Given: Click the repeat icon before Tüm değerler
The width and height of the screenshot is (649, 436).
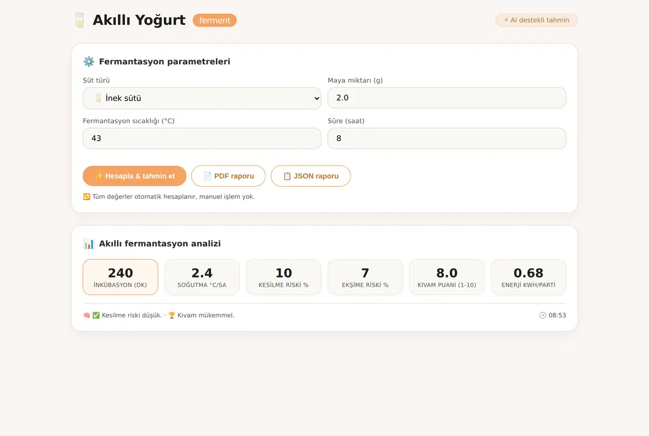Looking at the screenshot, I should click(x=87, y=197).
